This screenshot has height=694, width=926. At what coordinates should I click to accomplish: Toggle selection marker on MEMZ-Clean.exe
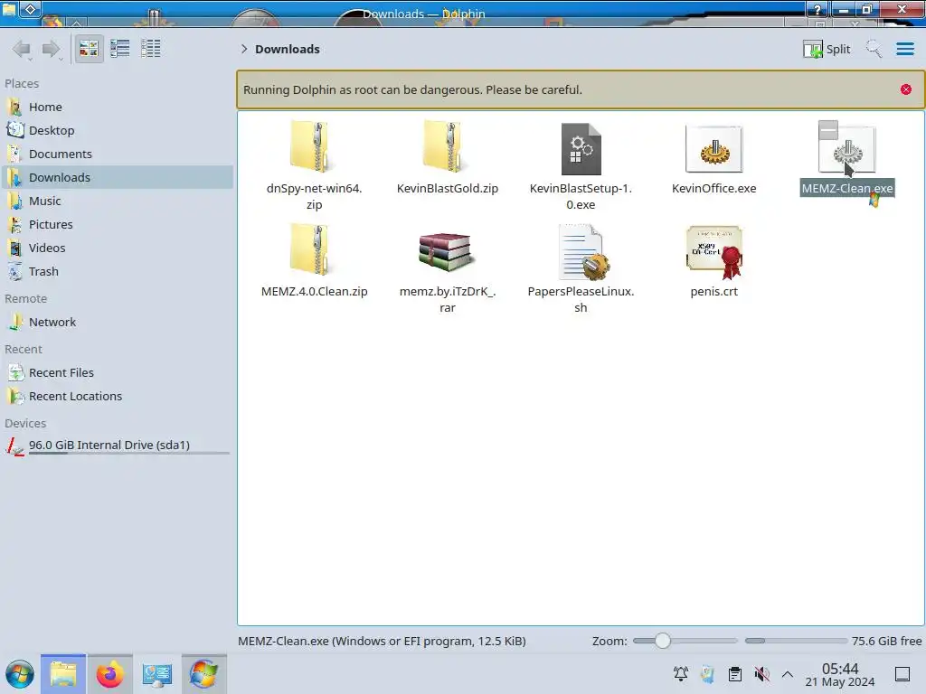(828, 130)
